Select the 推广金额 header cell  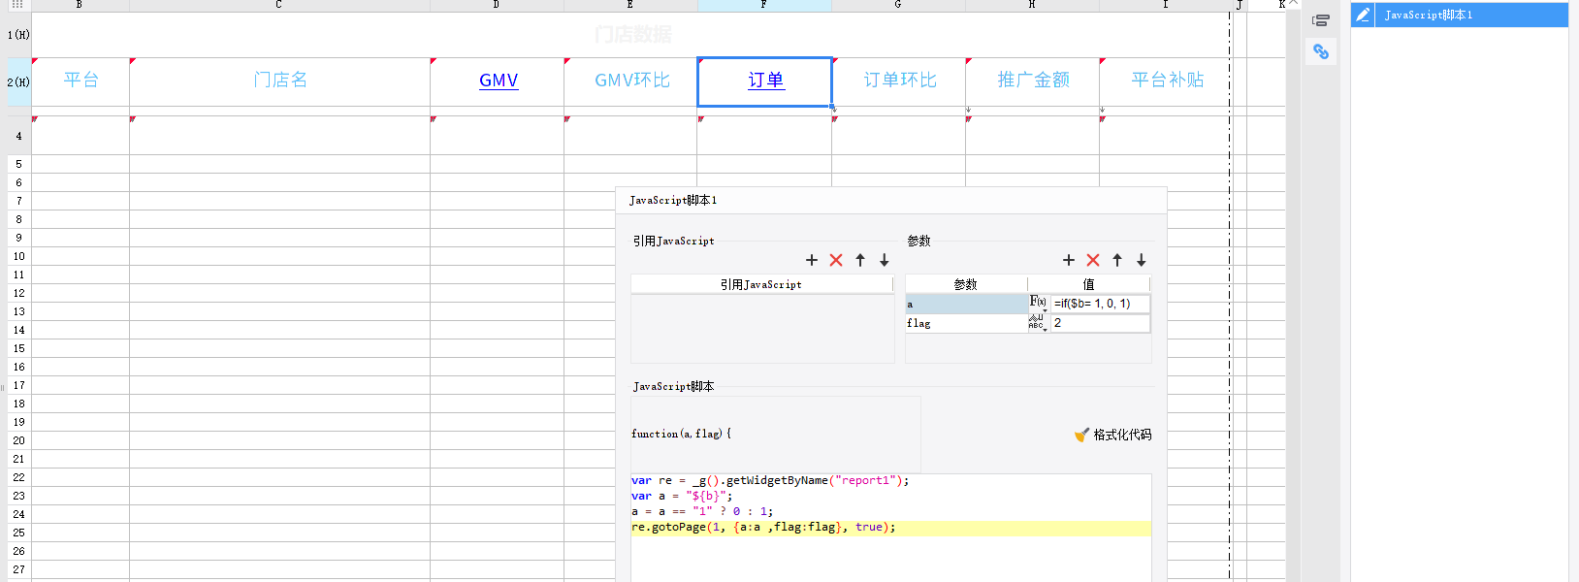(x=1032, y=81)
